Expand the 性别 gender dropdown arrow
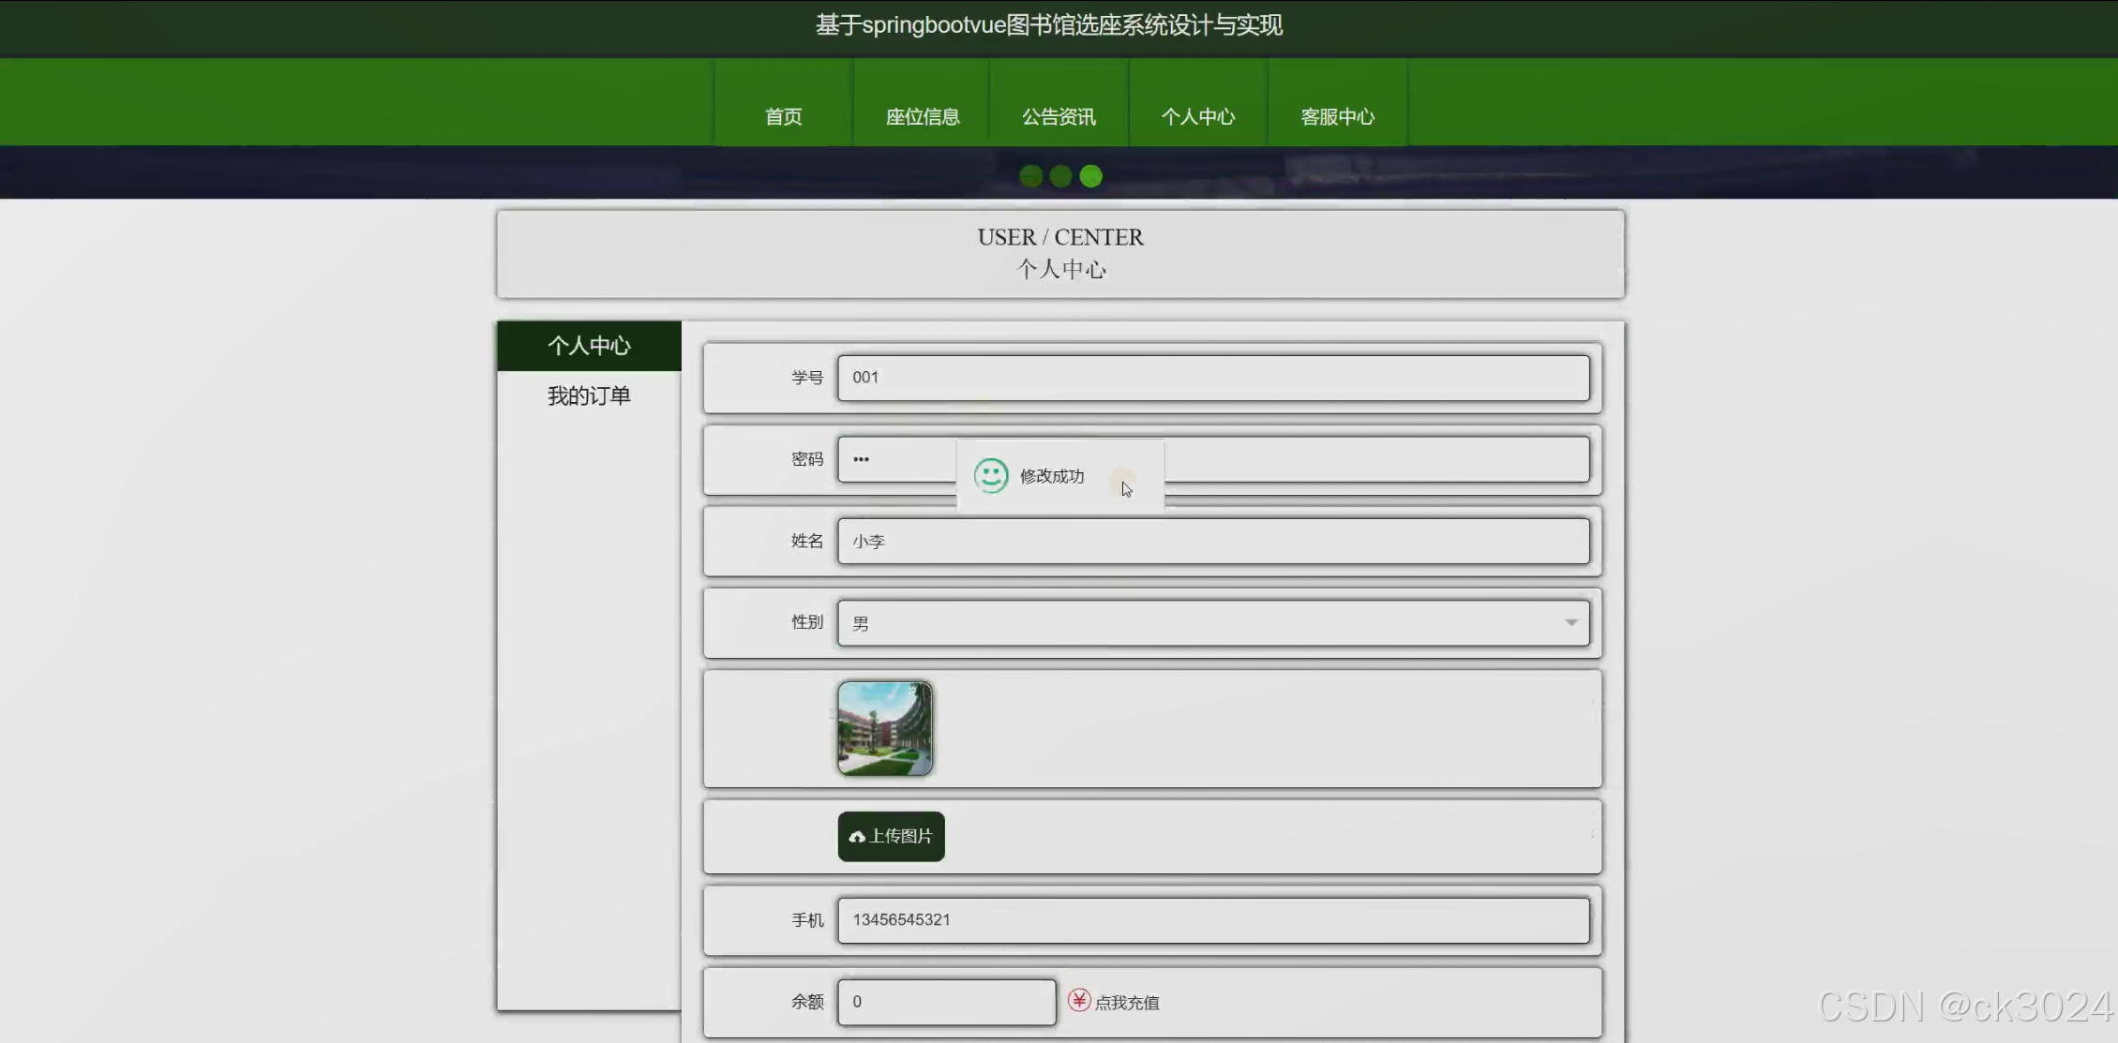The image size is (2118, 1043). (1570, 622)
